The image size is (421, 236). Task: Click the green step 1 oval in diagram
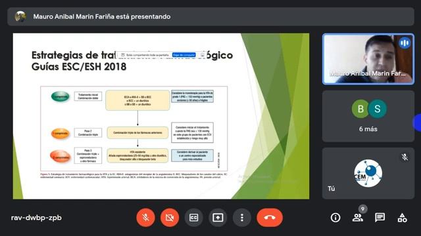(61, 96)
